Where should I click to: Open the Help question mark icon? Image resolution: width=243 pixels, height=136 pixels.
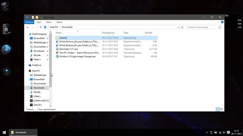[x=222, y=22]
